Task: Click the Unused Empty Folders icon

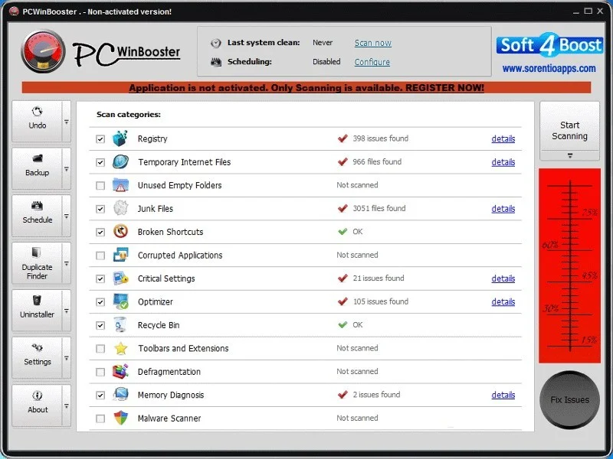Action: (120, 185)
